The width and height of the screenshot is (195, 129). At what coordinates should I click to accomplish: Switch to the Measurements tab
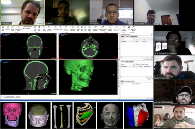134,36
